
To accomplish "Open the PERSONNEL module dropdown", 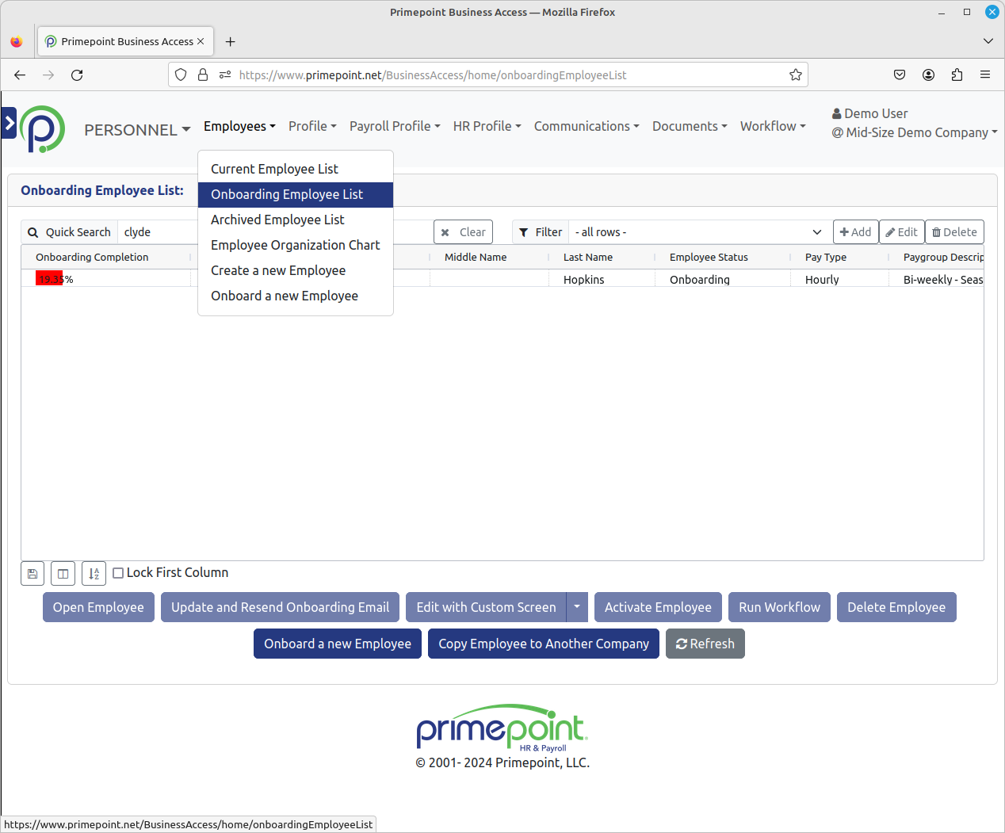I will click(137, 129).
